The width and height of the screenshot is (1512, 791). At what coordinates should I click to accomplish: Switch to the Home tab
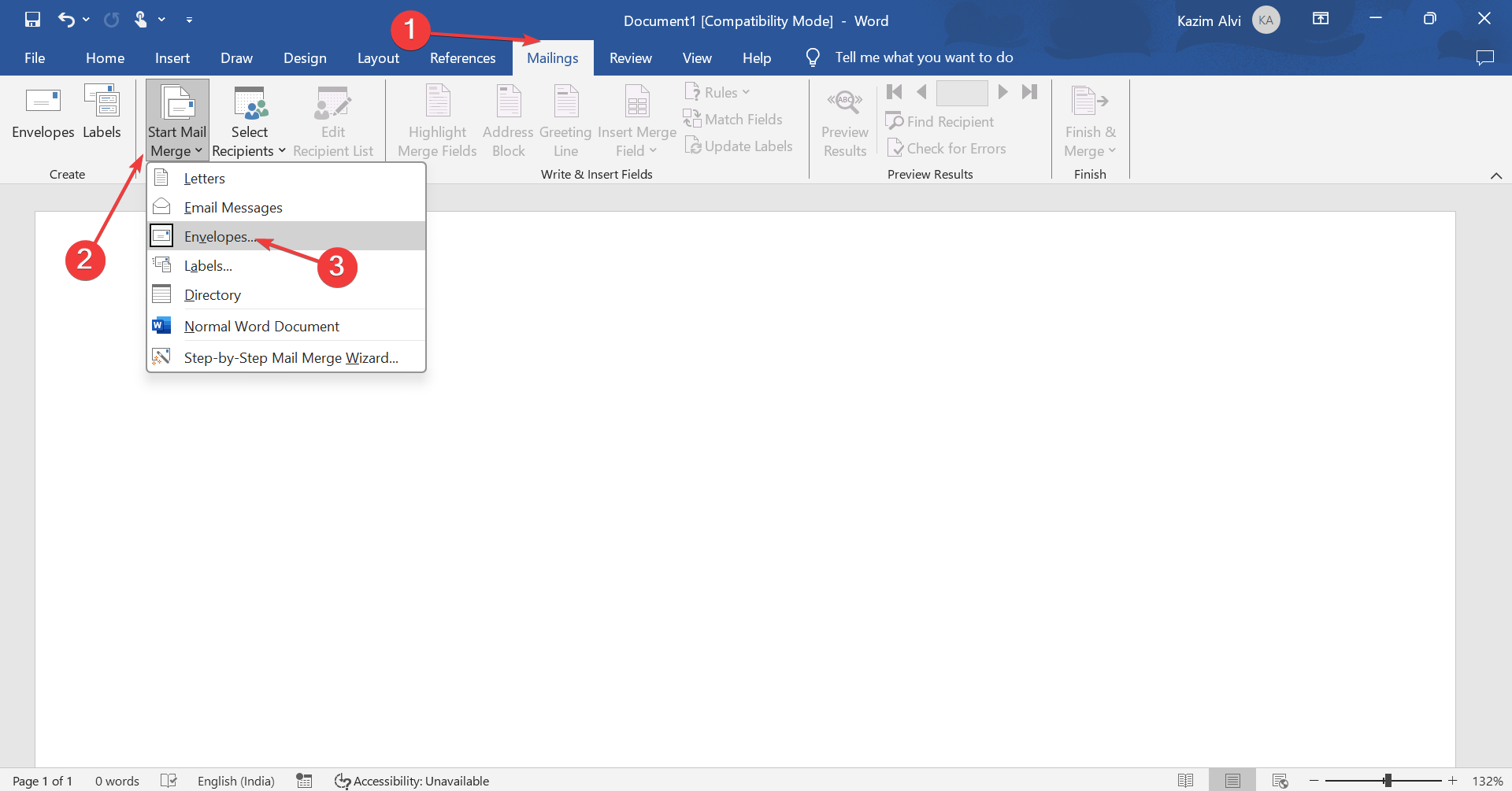[x=105, y=58]
